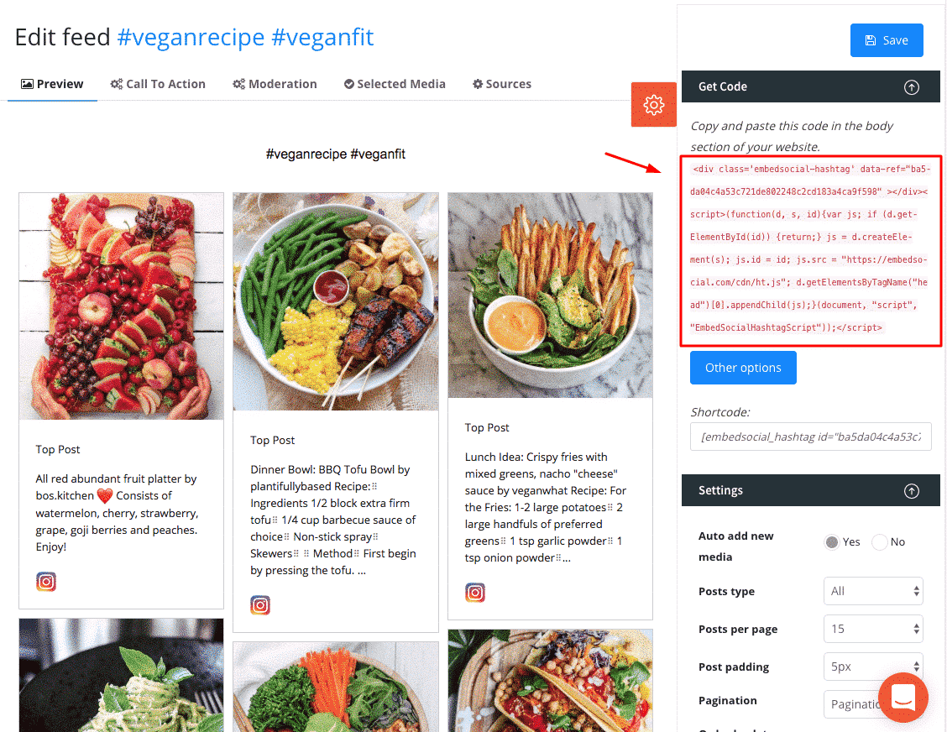947x732 pixels.
Task: Click the Save button with disk icon
Action: [887, 40]
